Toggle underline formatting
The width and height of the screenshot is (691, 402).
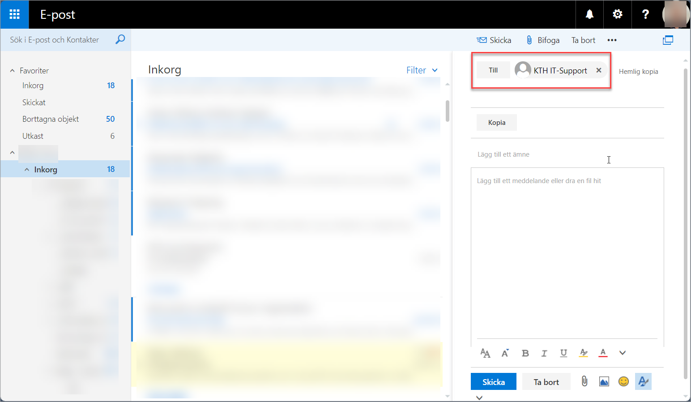(563, 353)
